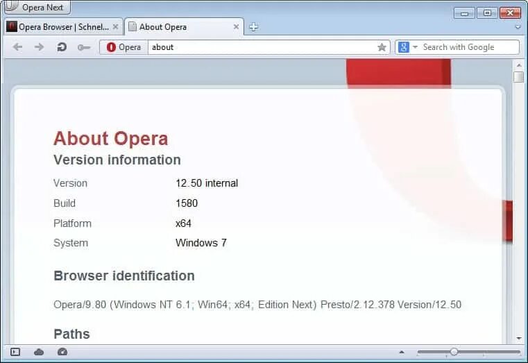
Task: Bookmark page with the star icon
Action: pyautogui.click(x=382, y=47)
